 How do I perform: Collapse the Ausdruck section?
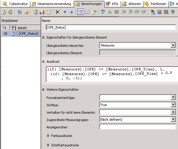pos(43,62)
